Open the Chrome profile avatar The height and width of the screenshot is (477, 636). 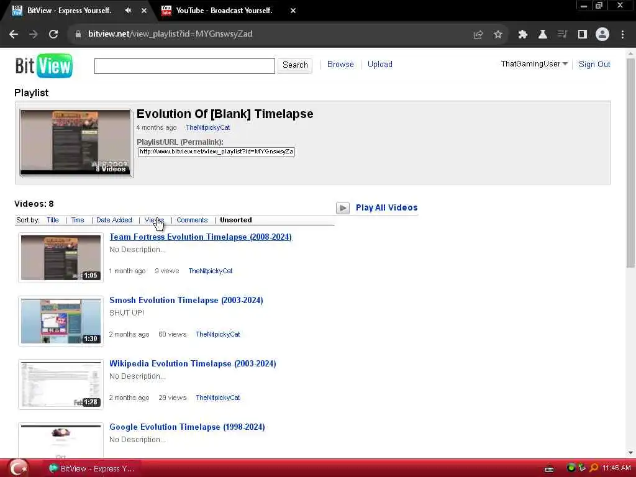coord(602,35)
